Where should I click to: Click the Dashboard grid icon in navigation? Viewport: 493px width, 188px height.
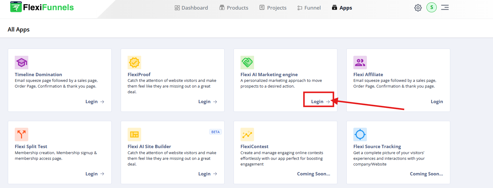177,8
